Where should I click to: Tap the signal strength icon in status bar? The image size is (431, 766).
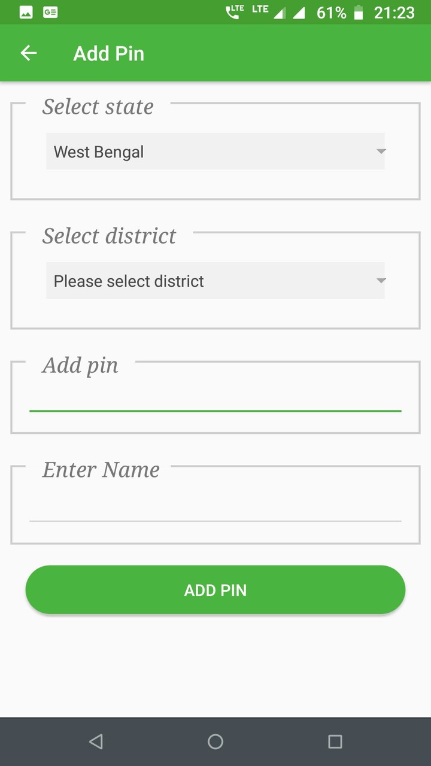click(299, 13)
